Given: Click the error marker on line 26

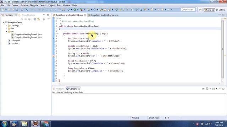Looking at the screenshot, I should [x=59, y=81].
